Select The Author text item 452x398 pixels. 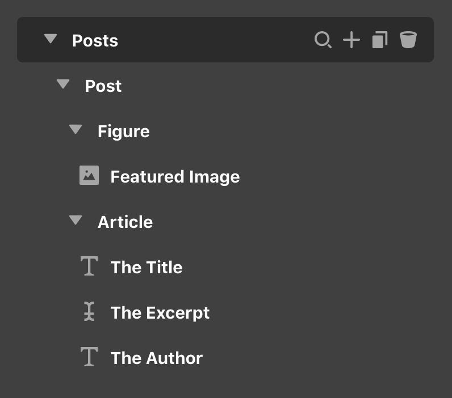157,358
